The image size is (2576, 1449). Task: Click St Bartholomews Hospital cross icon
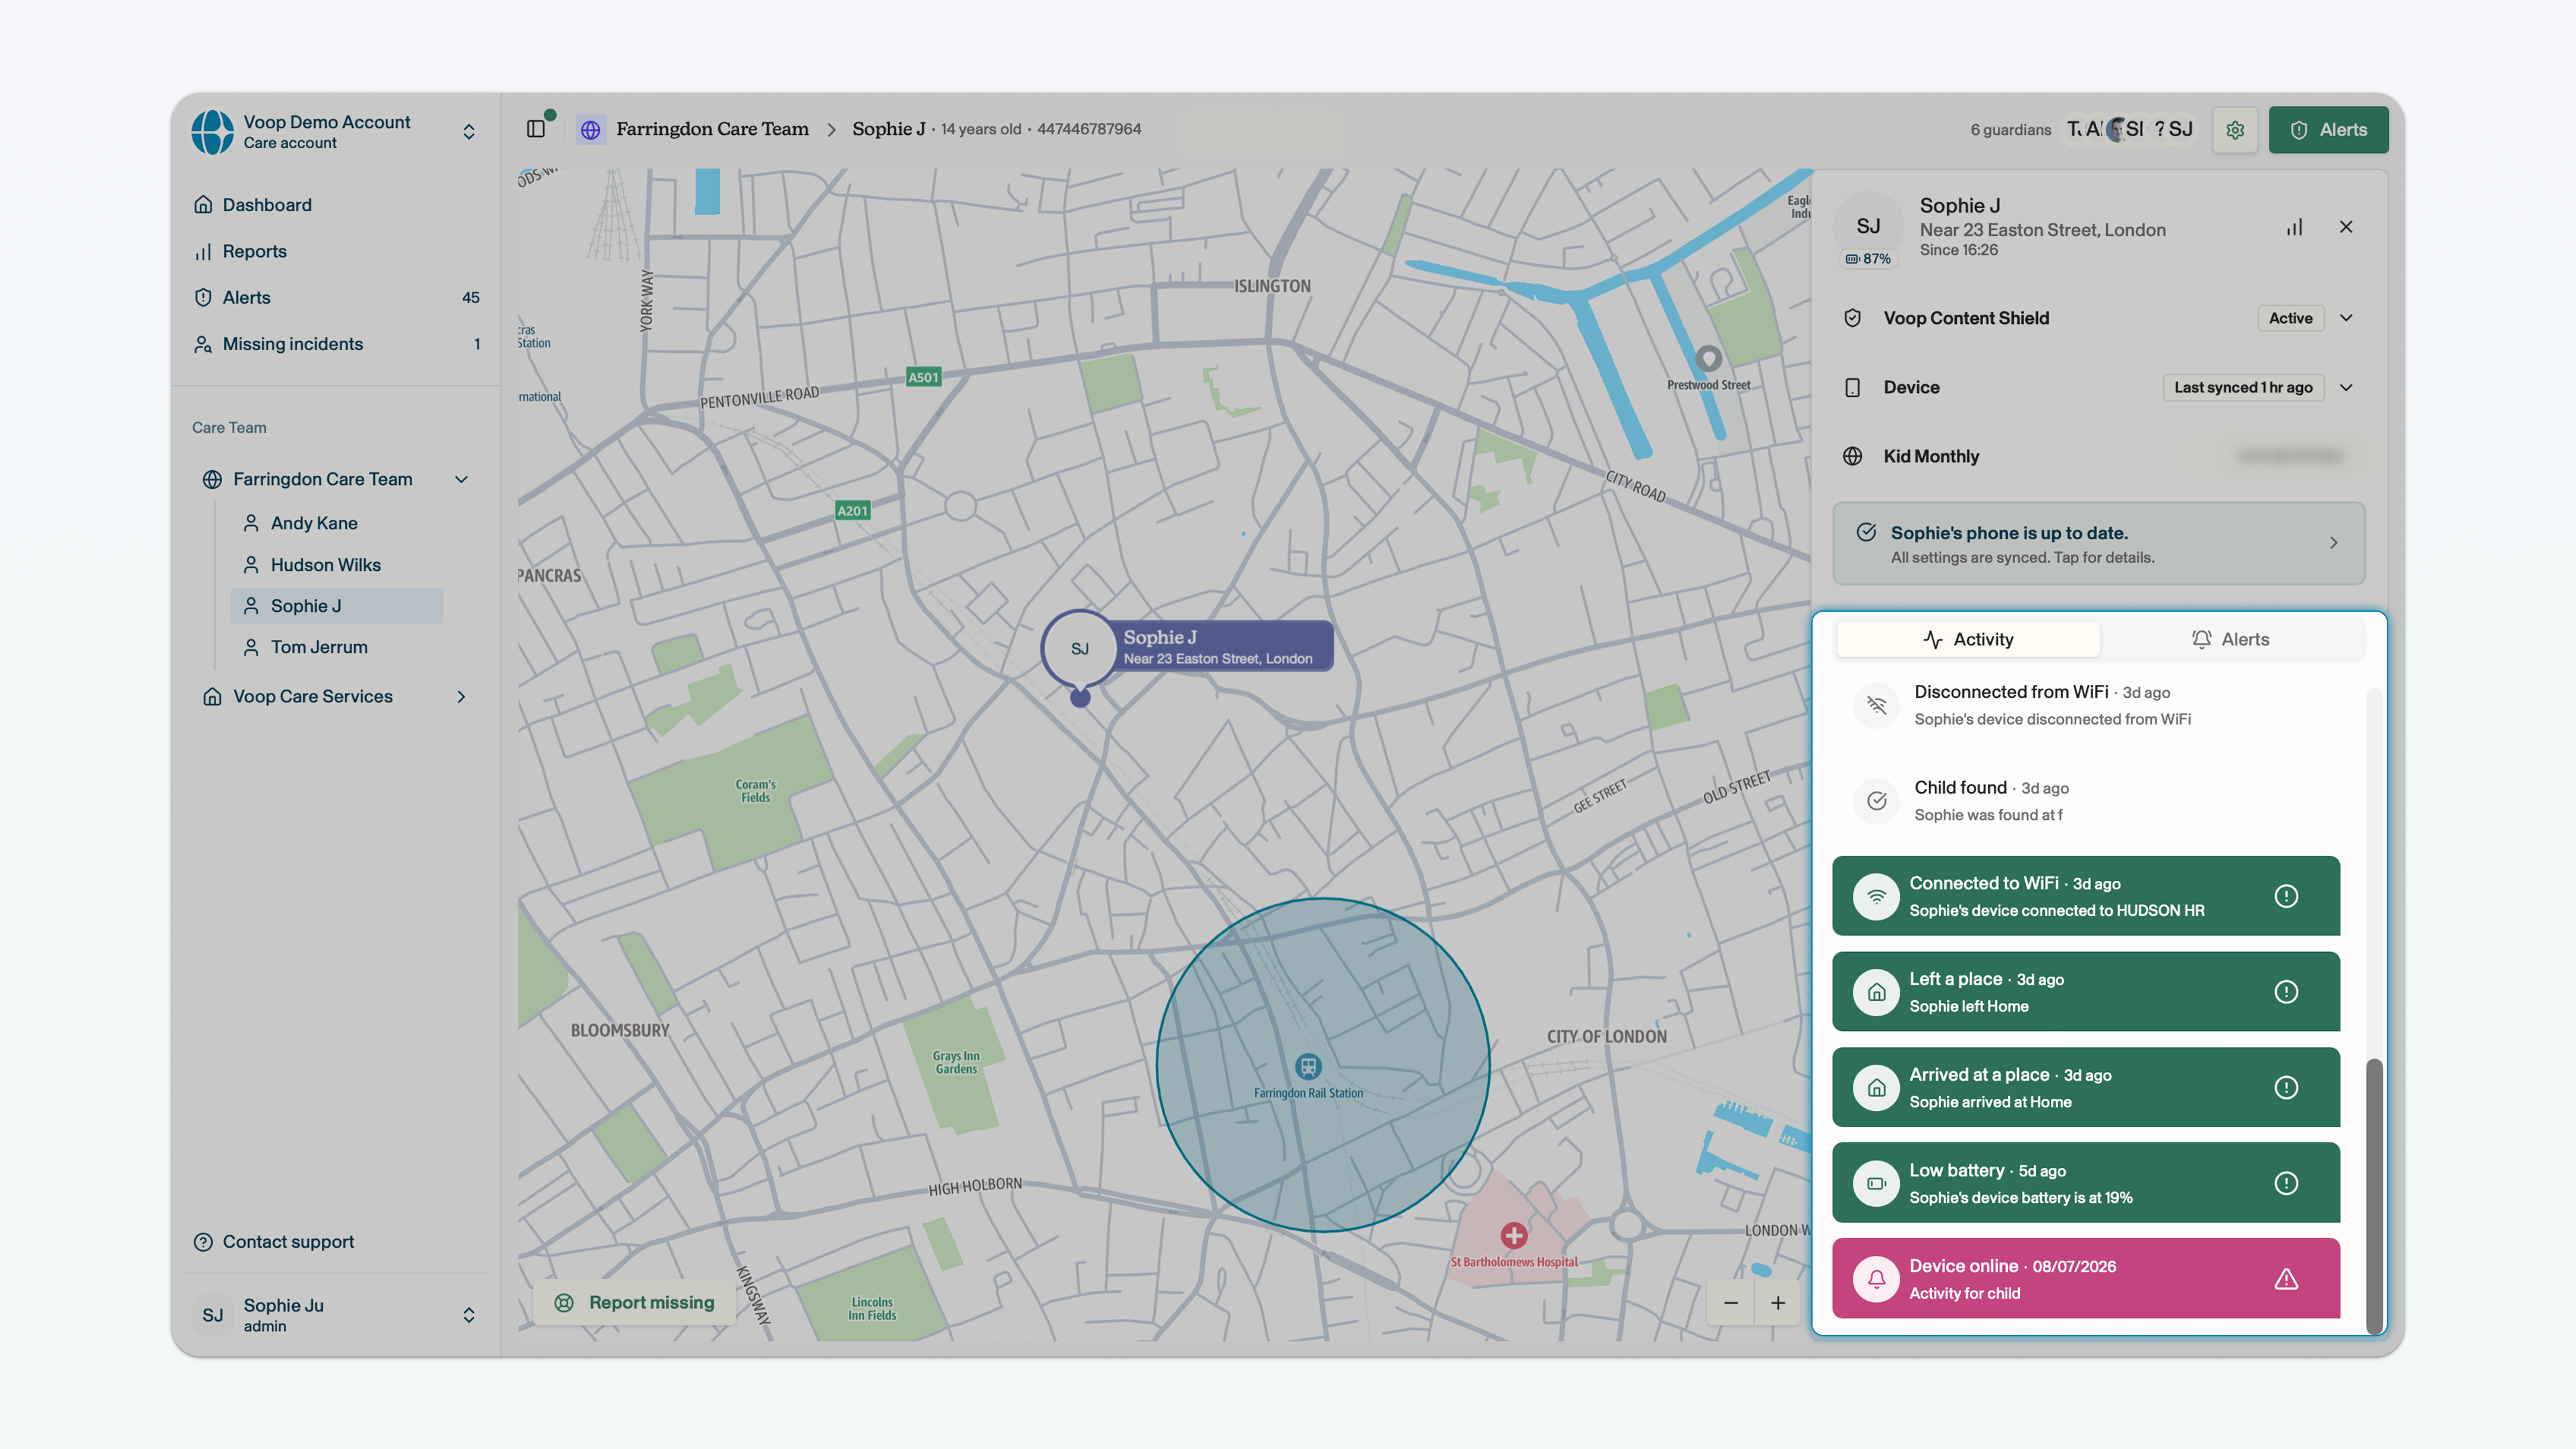(x=1514, y=1235)
